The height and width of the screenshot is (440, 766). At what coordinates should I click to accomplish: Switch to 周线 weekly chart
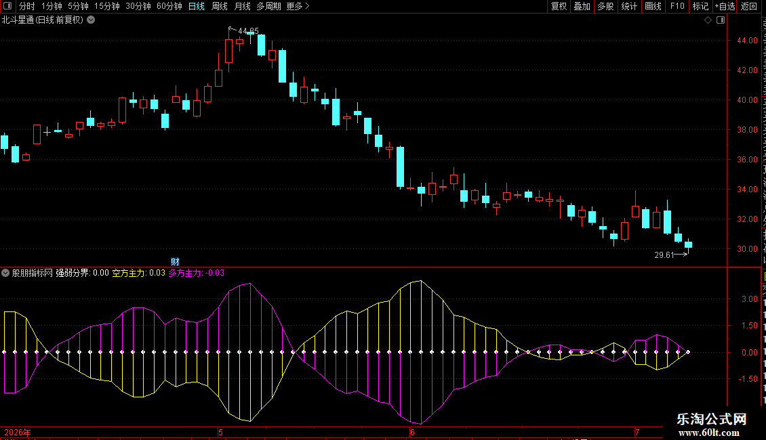pos(220,6)
